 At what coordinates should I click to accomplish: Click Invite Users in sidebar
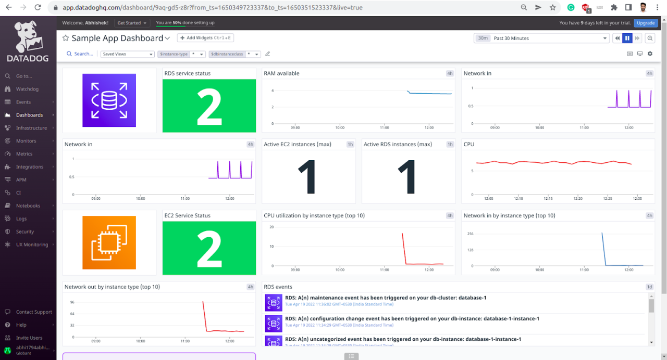click(28, 338)
